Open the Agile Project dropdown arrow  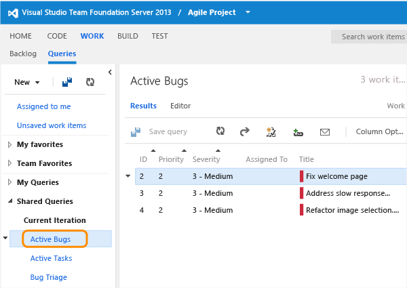point(248,12)
